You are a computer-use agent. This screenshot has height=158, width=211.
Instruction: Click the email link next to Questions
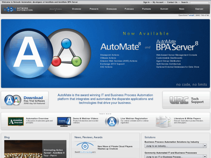[191, 15]
